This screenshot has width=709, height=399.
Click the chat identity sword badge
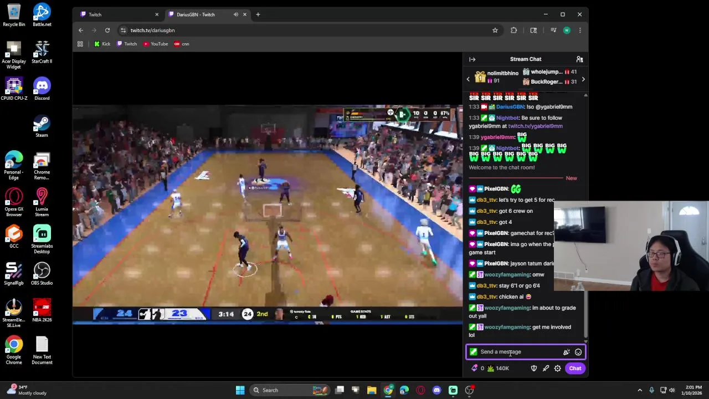(473, 352)
